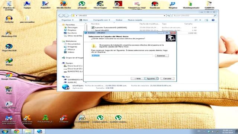Switch to UltraISO installer taskbar button
Screen dimensions: 238x134
click(39, 131)
